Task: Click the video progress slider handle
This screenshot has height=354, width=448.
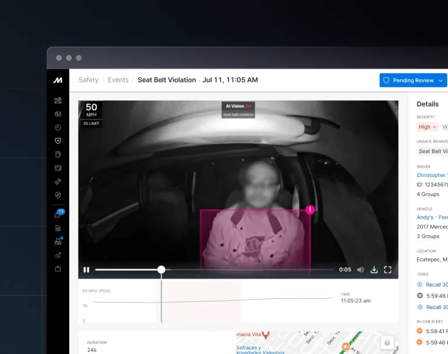Action: coord(161,270)
